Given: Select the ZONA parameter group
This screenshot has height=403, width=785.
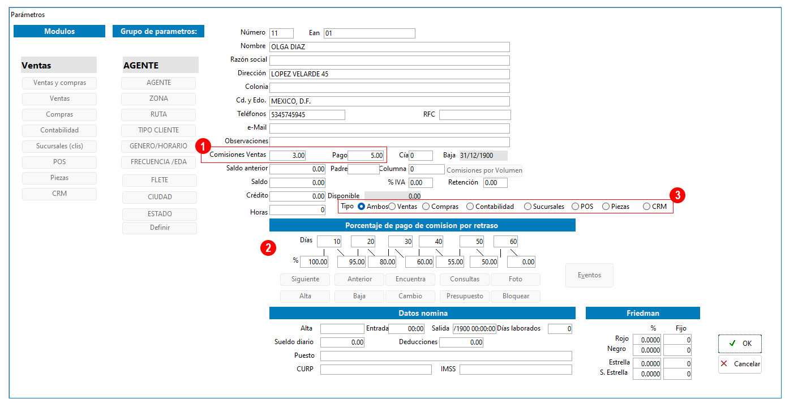Looking at the screenshot, I should coord(158,98).
